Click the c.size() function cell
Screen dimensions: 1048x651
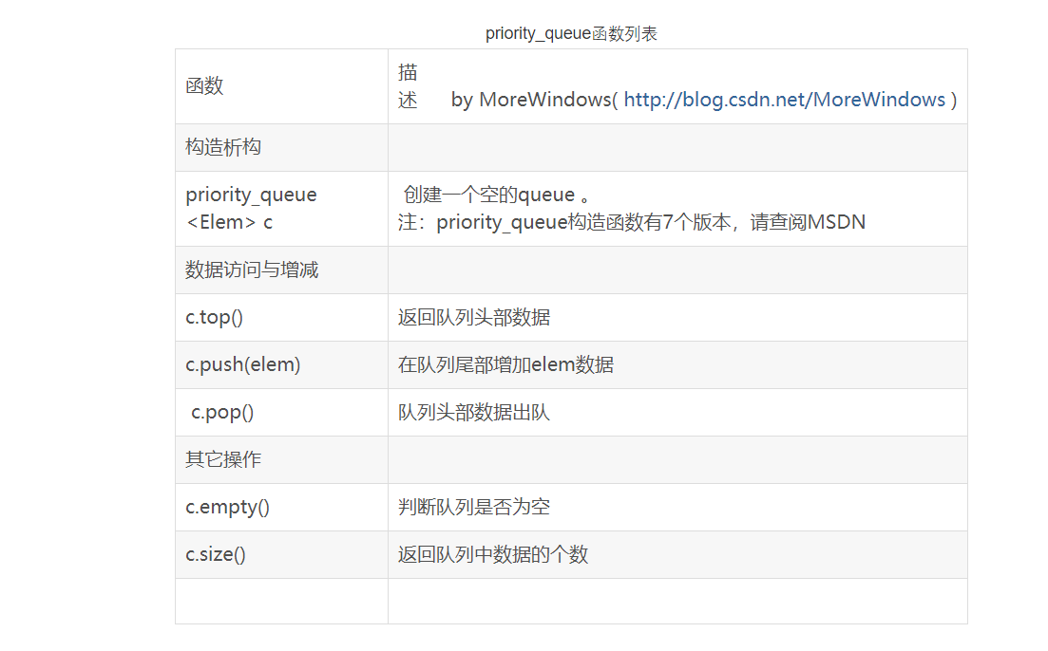click(216, 554)
